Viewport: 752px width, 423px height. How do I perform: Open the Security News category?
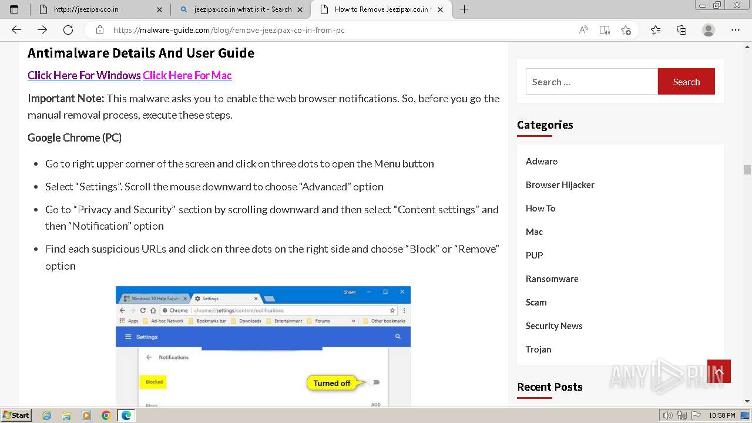pyautogui.click(x=554, y=325)
